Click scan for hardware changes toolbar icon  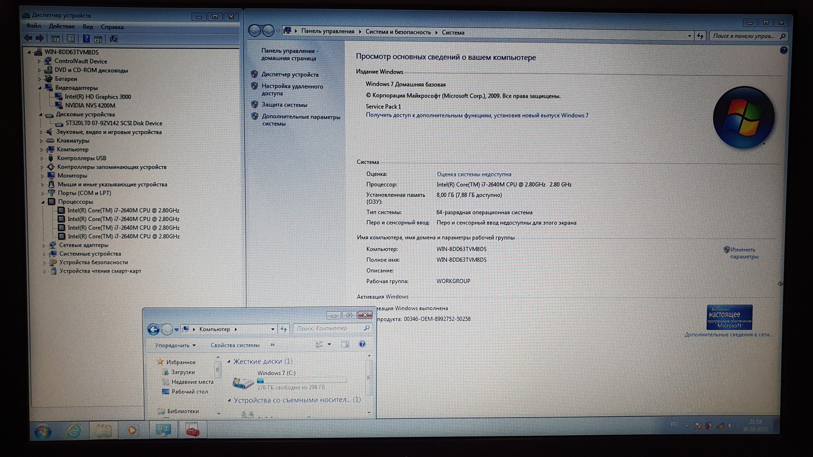click(114, 38)
